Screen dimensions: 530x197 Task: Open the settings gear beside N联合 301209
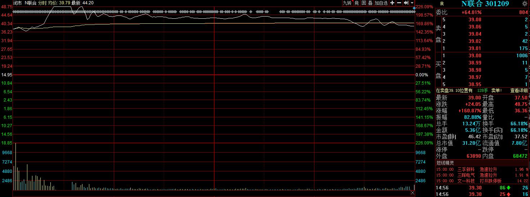point(525,4)
